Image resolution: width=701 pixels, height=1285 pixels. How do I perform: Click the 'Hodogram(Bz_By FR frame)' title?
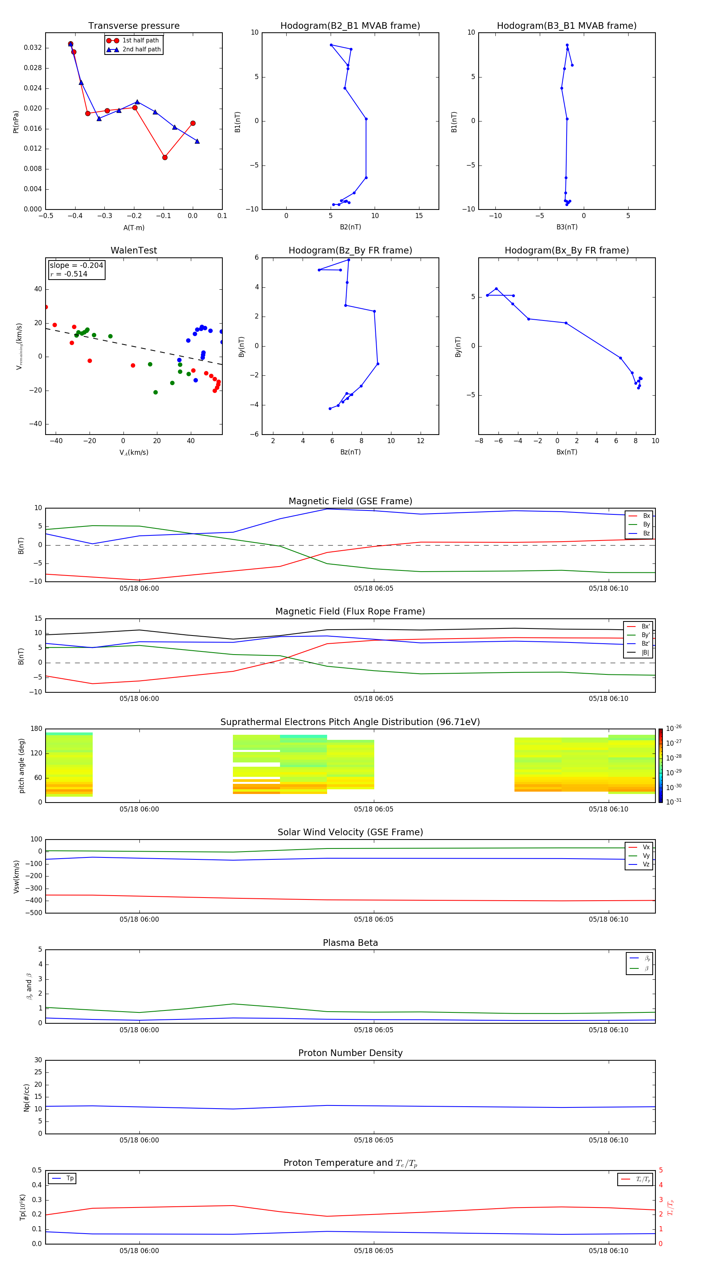click(x=350, y=250)
